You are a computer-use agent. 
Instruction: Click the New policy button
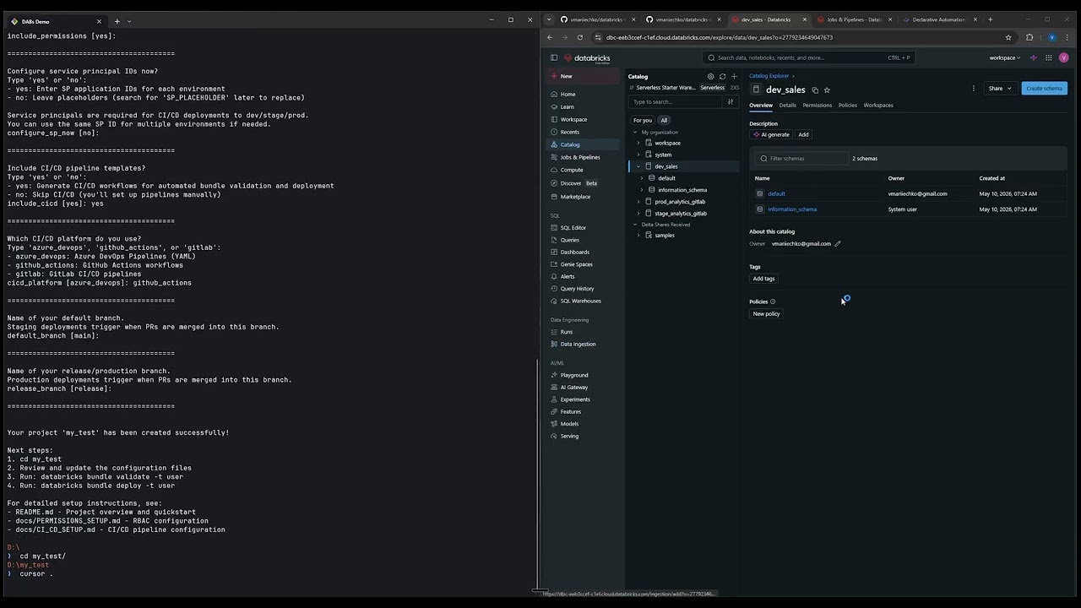(767, 314)
